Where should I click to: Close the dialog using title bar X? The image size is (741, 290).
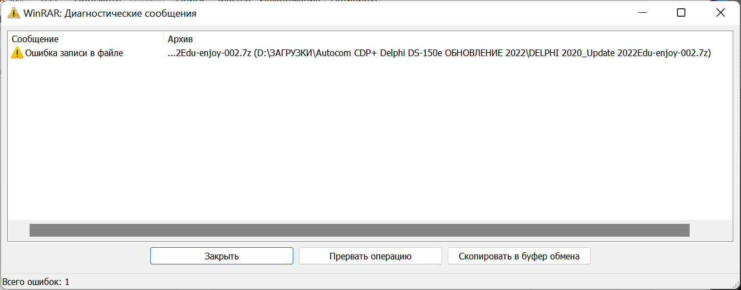pos(720,13)
